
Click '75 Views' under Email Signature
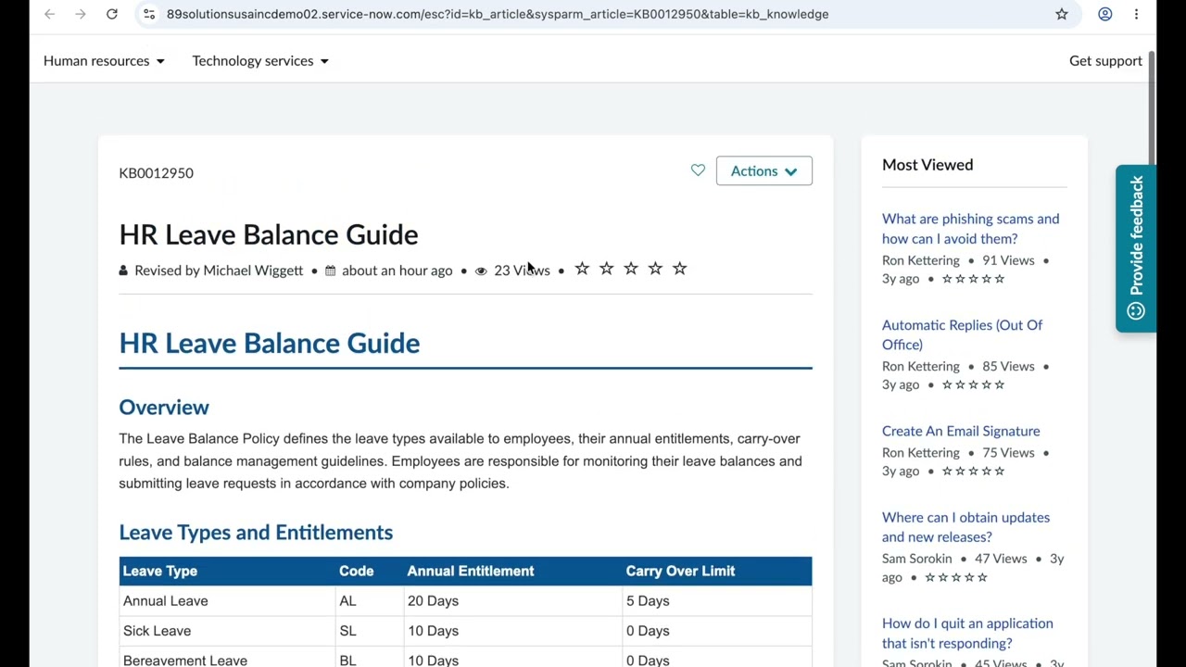[x=1008, y=452]
